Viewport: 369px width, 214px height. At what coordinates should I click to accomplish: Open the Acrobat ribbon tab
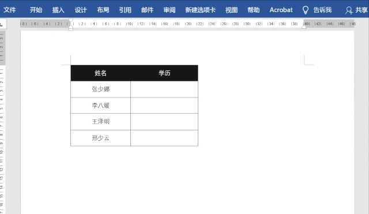[281, 10]
